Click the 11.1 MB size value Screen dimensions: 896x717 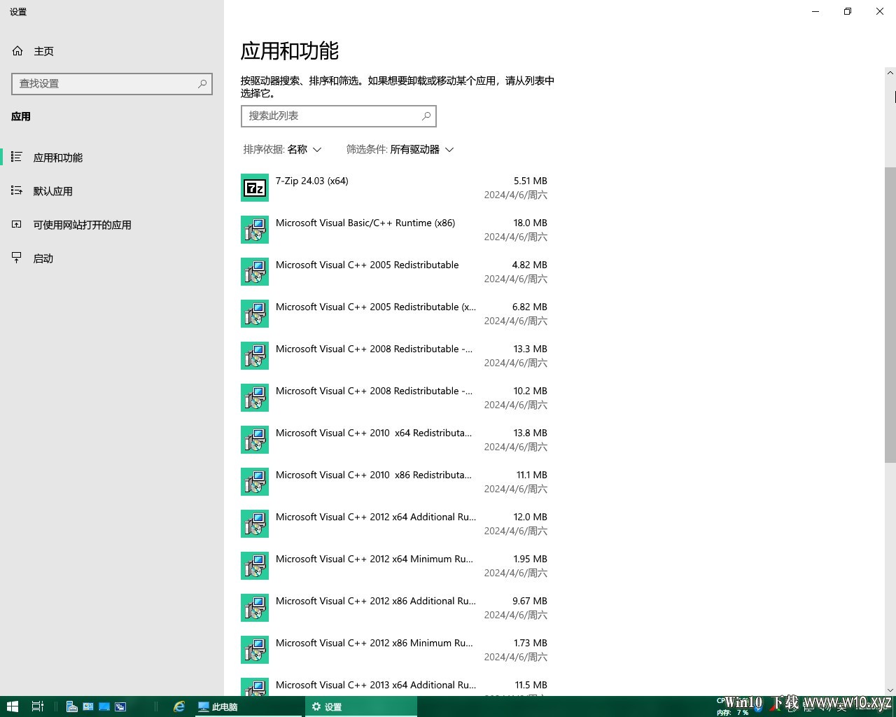532,475
